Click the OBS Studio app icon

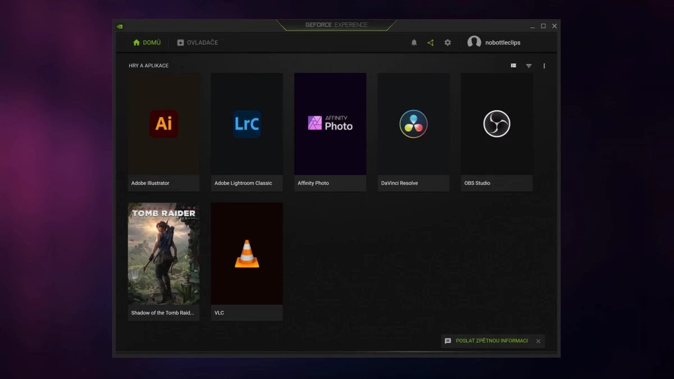[497, 124]
